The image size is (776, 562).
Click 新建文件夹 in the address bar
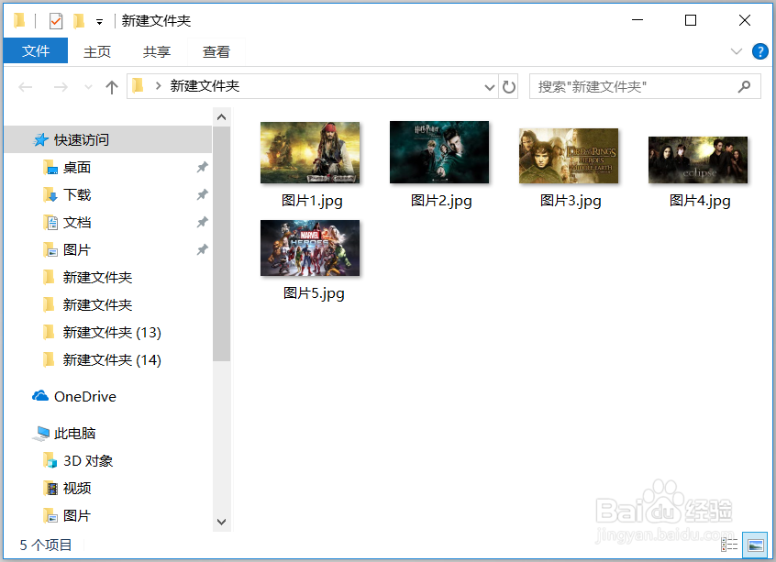pyautogui.click(x=205, y=86)
